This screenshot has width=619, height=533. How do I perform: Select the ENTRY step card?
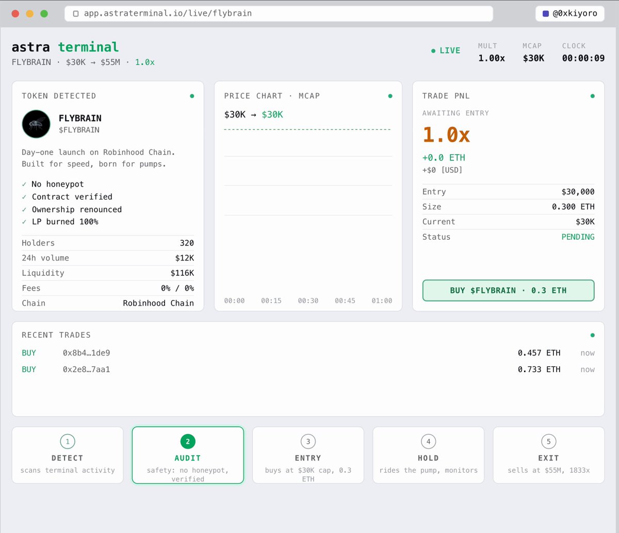(308, 455)
